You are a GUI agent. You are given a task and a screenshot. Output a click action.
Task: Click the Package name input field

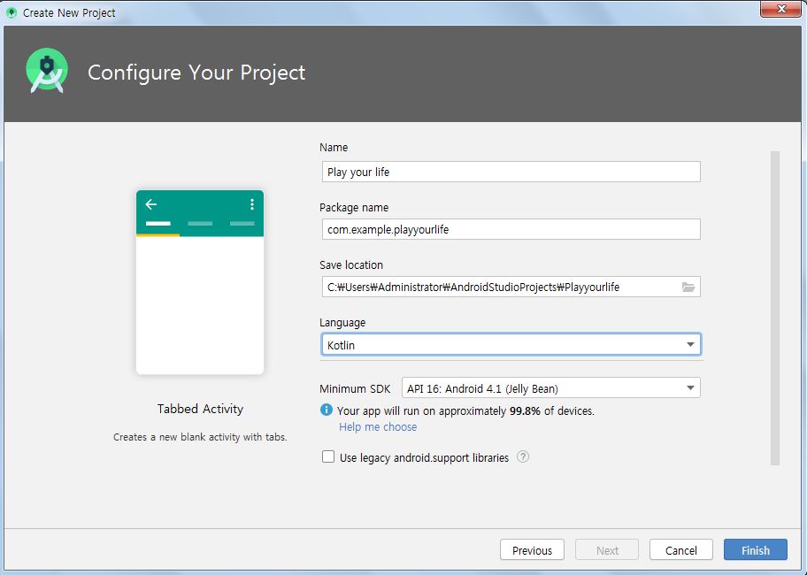coord(511,229)
